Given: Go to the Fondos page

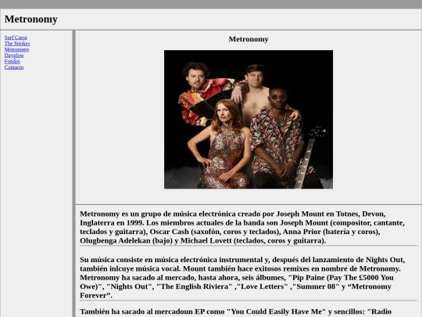Looking at the screenshot, I should [x=12, y=61].
